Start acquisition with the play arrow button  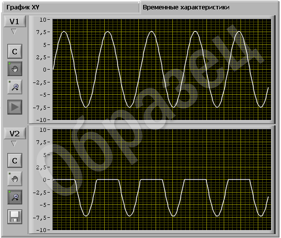click(x=15, y=107)
